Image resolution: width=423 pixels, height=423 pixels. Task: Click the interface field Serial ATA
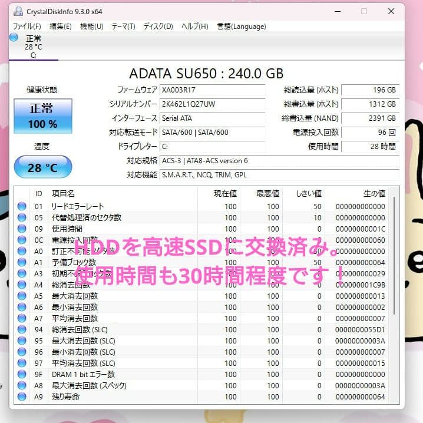[x=213, y=118]
